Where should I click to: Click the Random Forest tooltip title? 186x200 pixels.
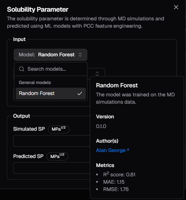tap(117, 85)
